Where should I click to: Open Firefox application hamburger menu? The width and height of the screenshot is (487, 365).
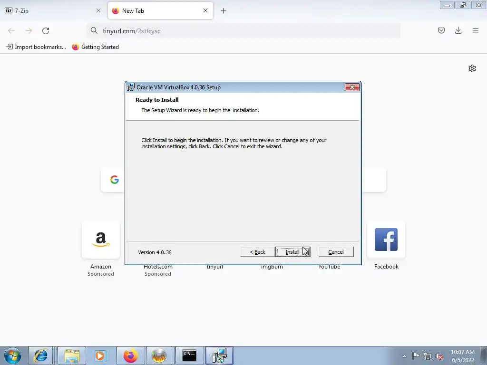[476, 30]
